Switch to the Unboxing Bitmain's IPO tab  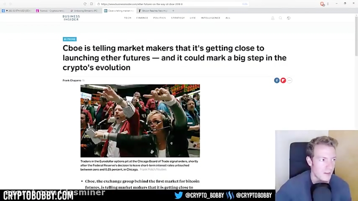pyautogui.click(x=85, y=11)
